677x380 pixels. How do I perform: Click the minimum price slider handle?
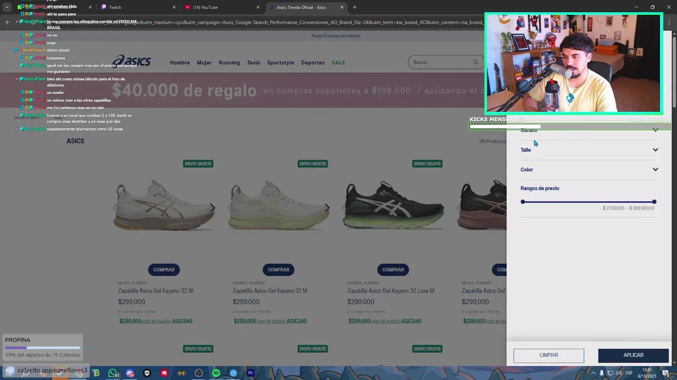[x=523, y=202]
